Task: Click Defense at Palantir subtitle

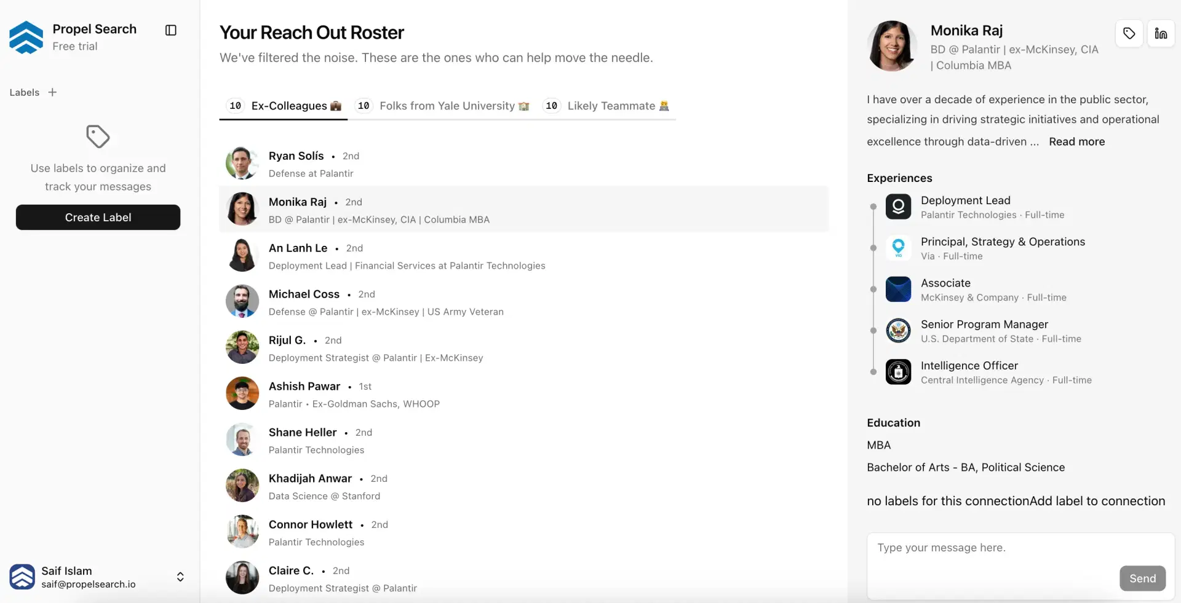Action: [311, 173]
